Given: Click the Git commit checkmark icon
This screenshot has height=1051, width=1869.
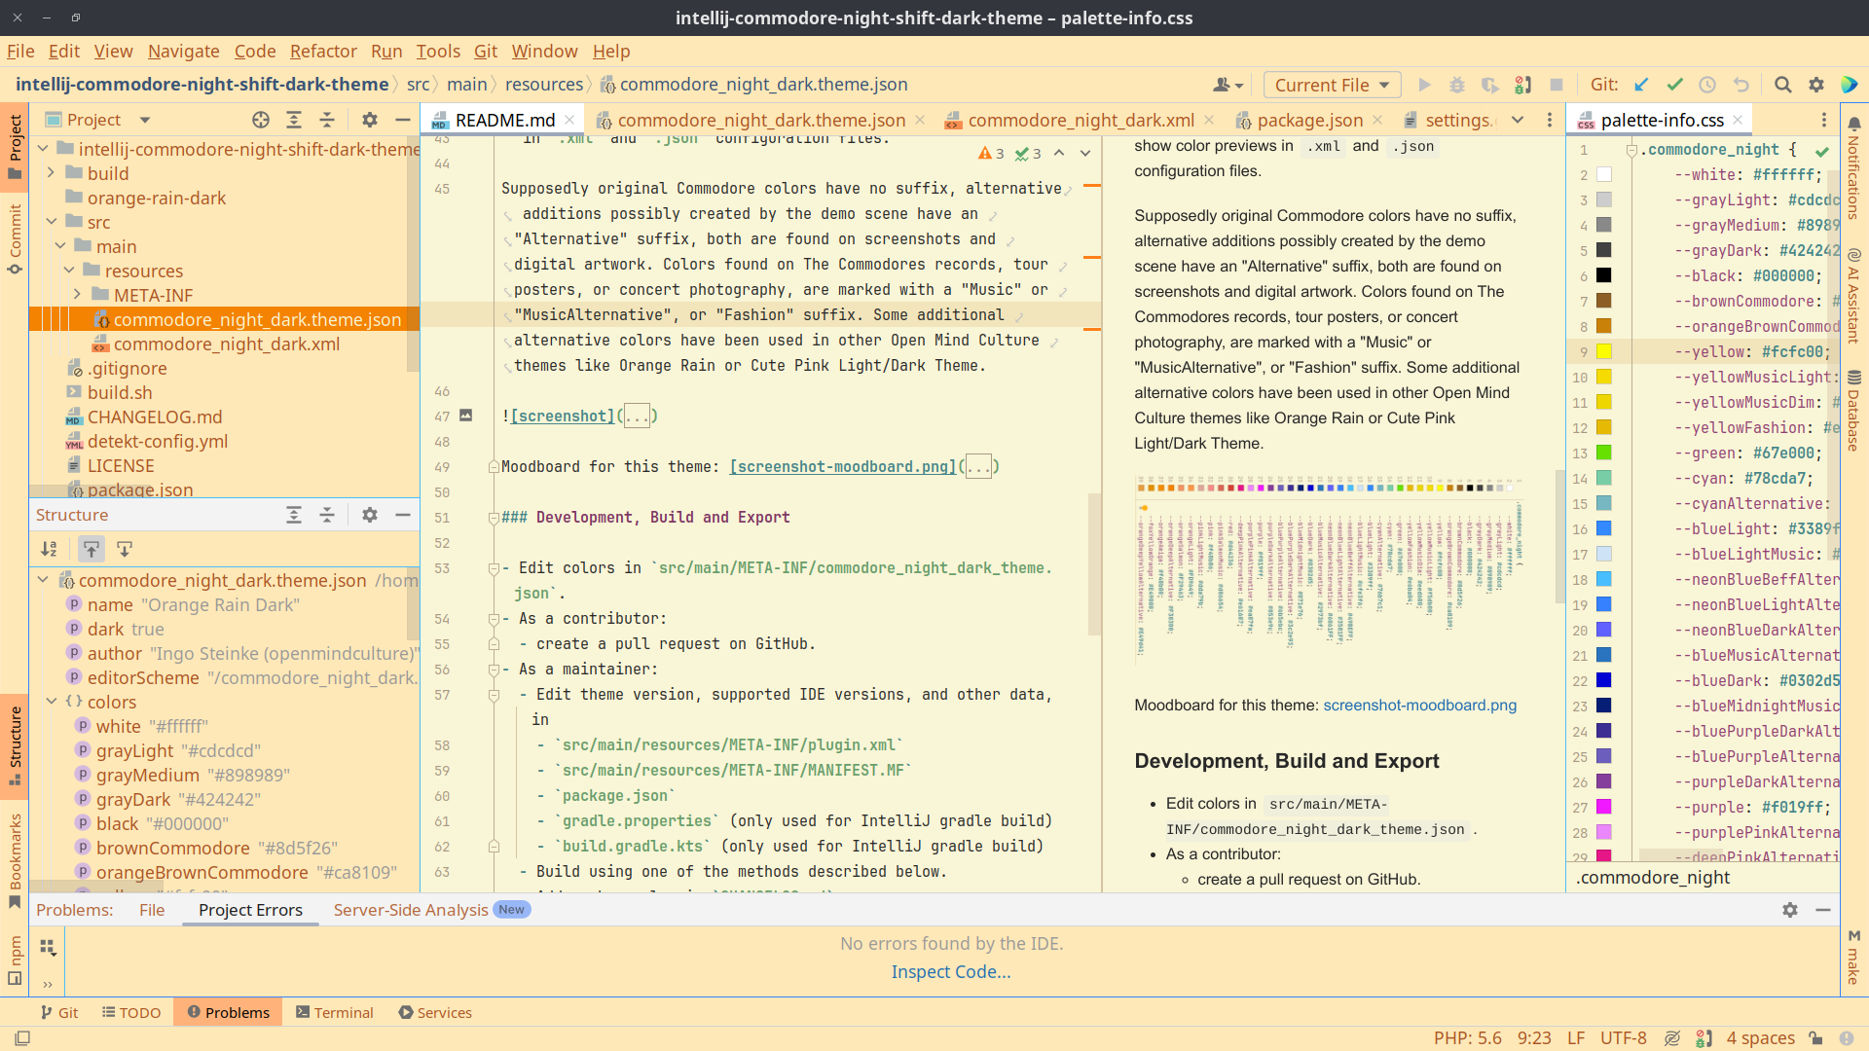Looking at the screenshot, I should [x=1674, y=85].
